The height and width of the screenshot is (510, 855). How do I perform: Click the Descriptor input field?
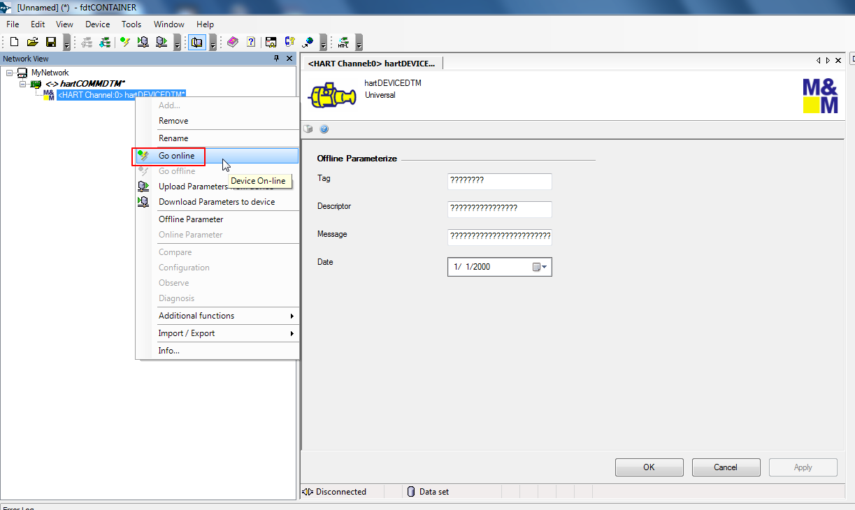click(500, 209)
